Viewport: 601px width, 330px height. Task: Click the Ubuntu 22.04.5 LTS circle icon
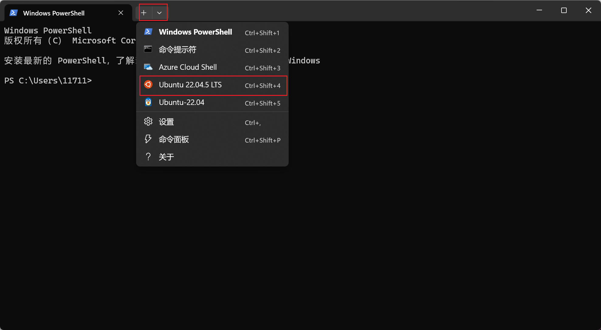(148, 85)
